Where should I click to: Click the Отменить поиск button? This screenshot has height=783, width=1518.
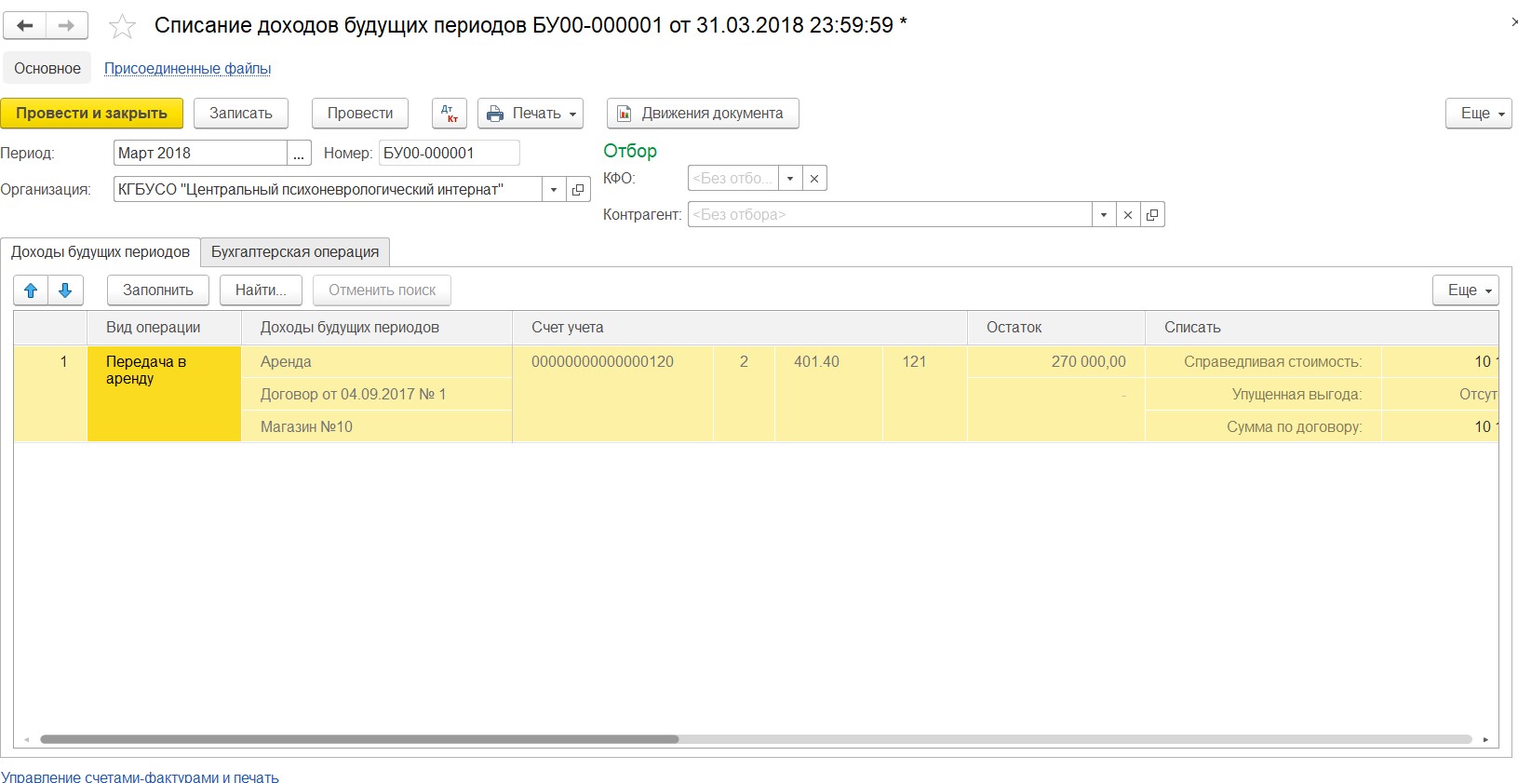pos(382,290)
